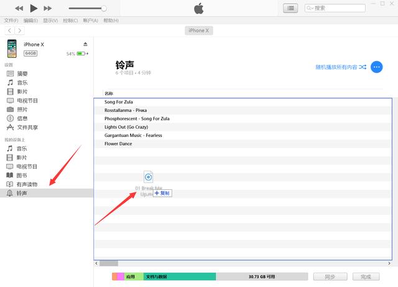Click the 64GB capacity badge
The height and width of the screenshot is (287, 398).
(30, 53)
